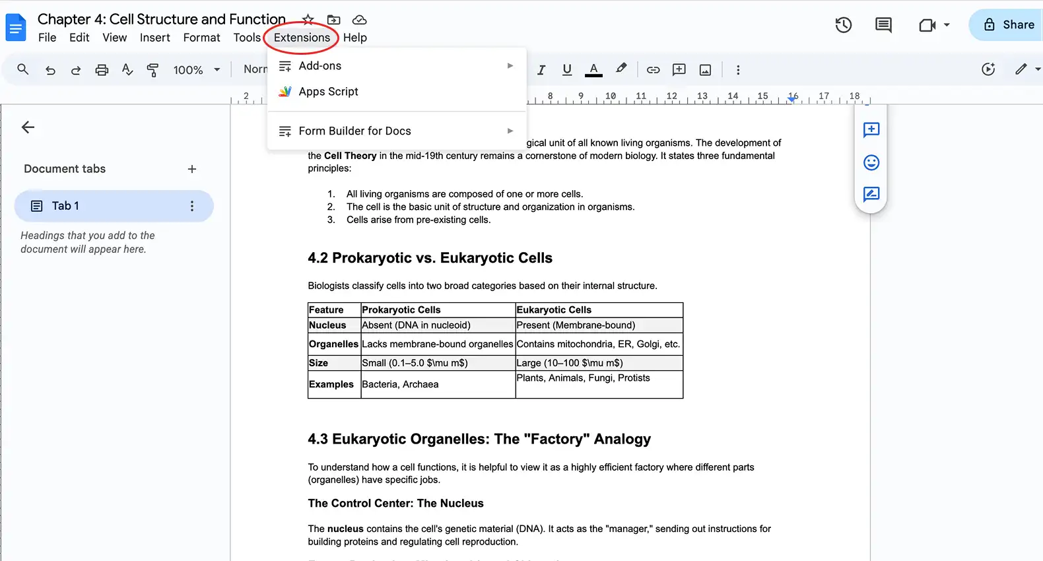The width and height of the screenshot is (1043, 561).
Task: Toggle underline formatting
Action: 567,70
